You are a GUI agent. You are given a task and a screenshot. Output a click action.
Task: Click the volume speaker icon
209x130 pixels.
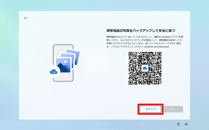tap(186, 124)
